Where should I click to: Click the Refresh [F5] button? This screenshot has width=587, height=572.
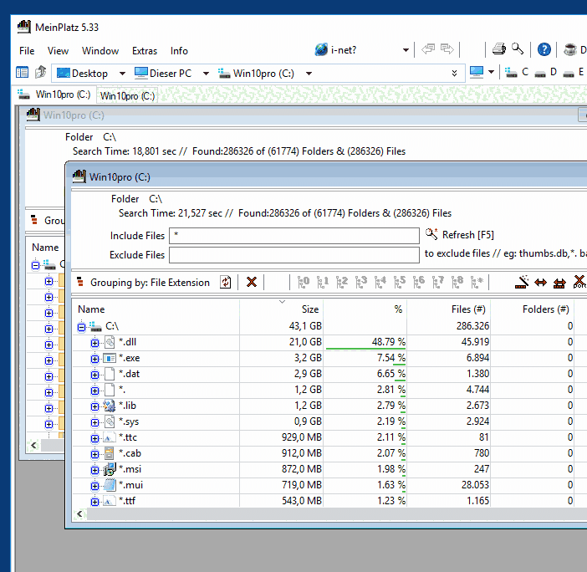coord(461,235)
